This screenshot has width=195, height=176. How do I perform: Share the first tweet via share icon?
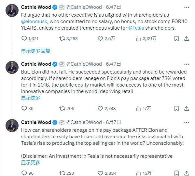[x=187, y=39]
